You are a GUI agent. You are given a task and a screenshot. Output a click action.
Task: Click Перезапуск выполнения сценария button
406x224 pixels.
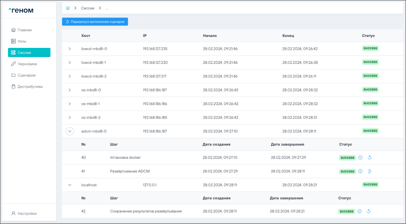(95, 22)
